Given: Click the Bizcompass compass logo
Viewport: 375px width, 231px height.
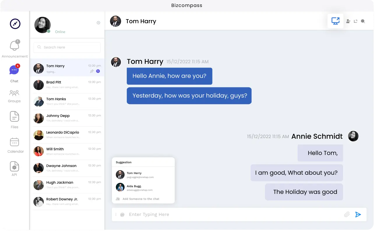Looking at the screenshot, I should [15, 24].
